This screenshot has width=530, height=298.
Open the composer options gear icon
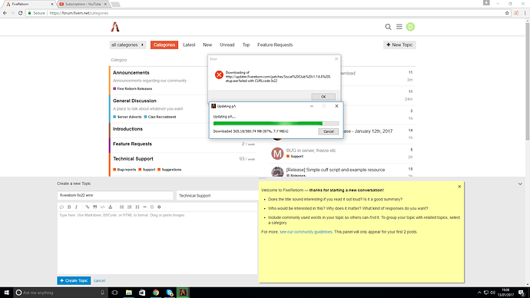pyautogui.click(x=159, y=207)
